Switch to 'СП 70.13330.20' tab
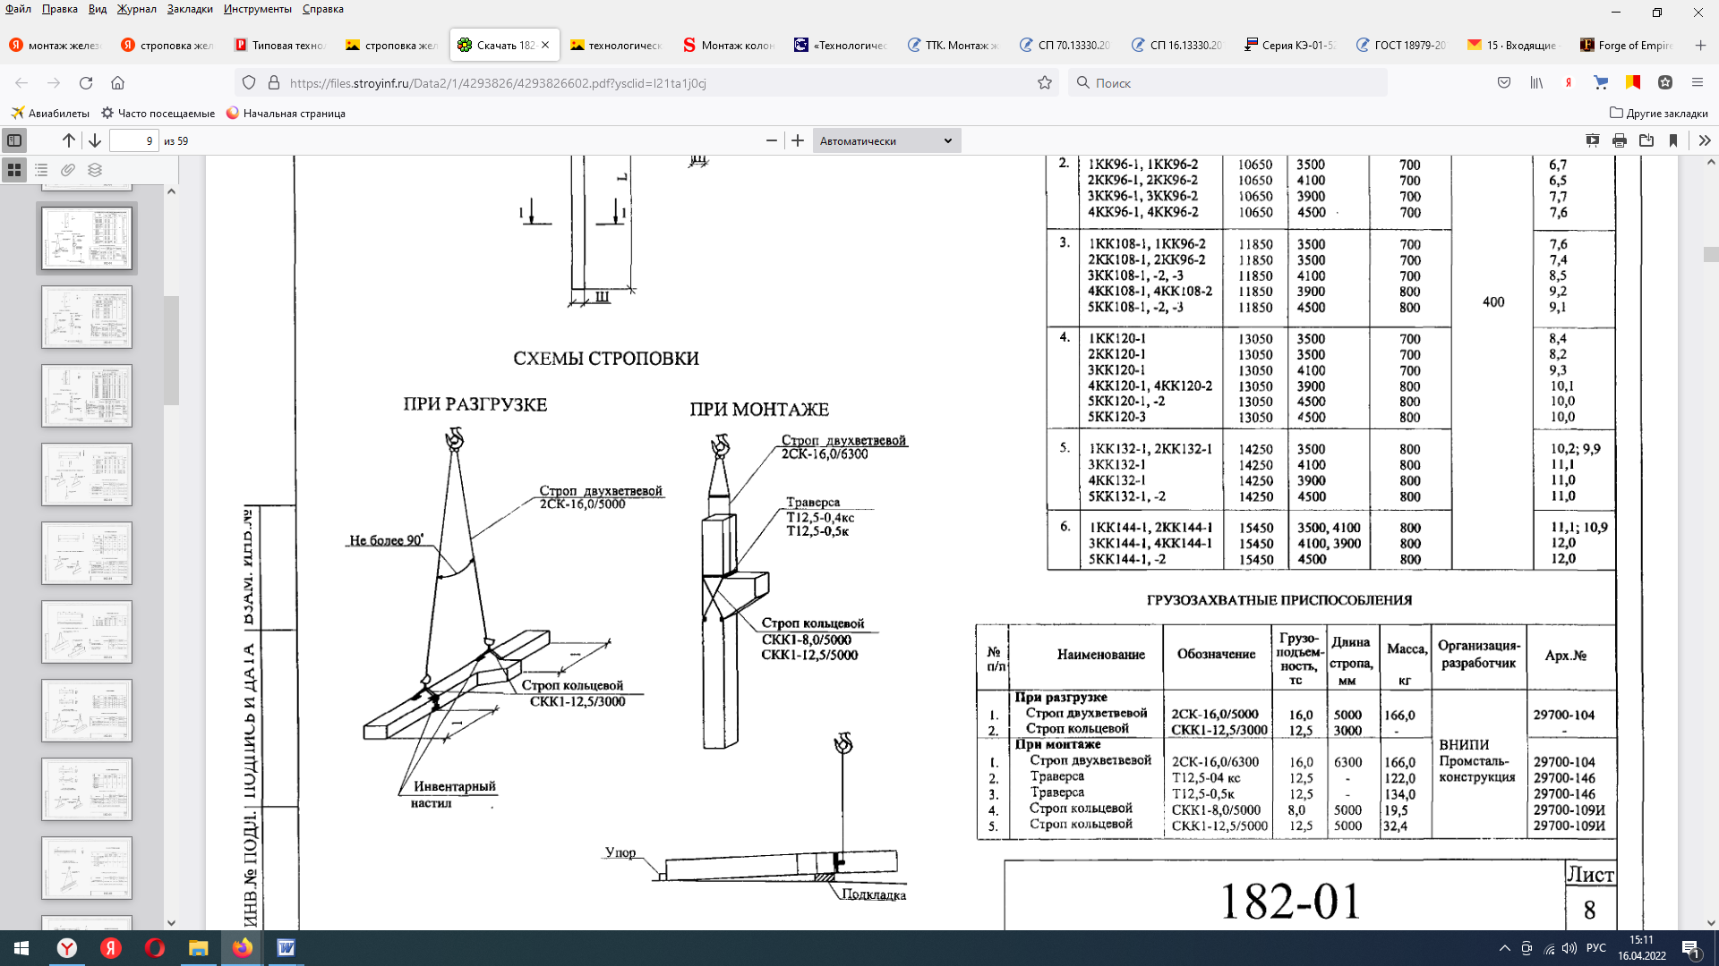The width and height of the screenshot is (1719, 966). [1065, 45]
